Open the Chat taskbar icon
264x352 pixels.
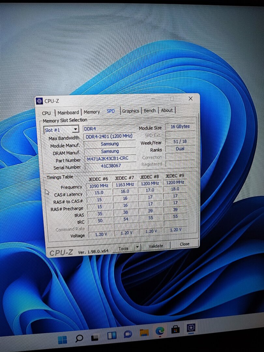click(x=128, y=334)
